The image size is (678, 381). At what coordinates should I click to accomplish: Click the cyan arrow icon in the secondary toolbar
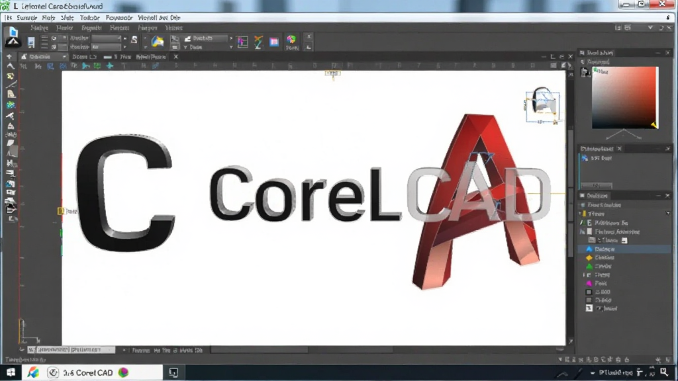(86, 65)
